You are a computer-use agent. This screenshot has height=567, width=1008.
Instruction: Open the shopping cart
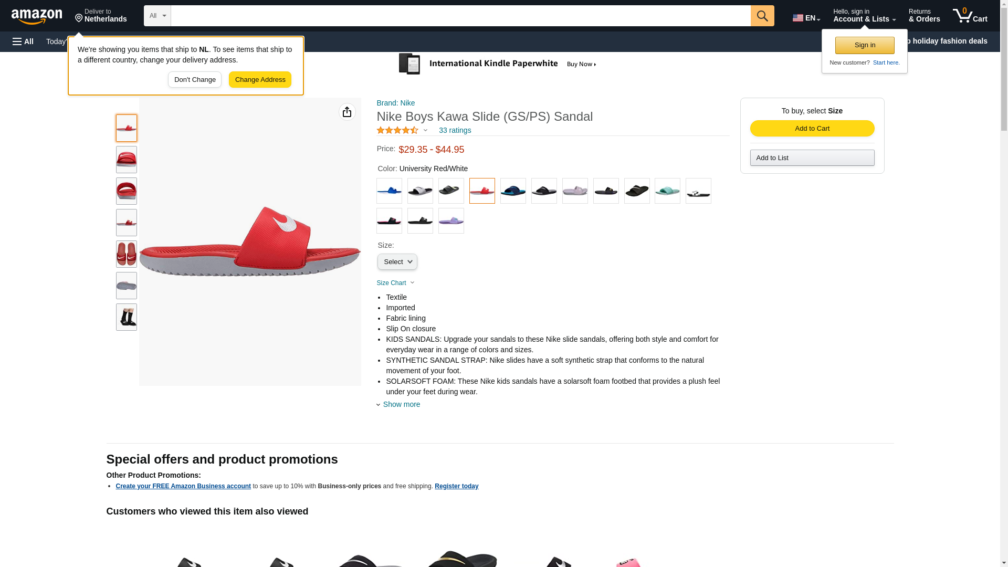pyautogui.click(x=970, y=16)
